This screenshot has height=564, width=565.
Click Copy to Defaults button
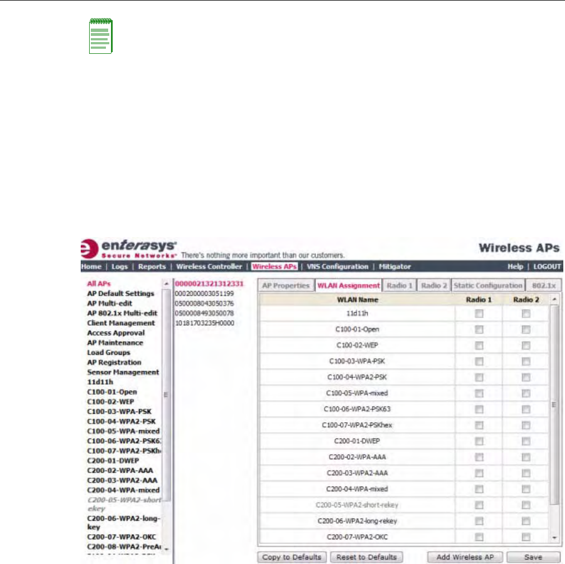pyautogui.click(x=292, y=557)
